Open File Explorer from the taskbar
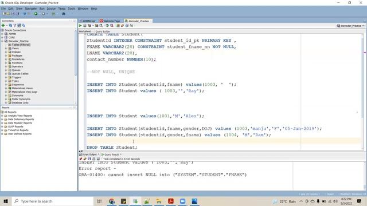The image size is (367, 206). [x=159, y=201]
